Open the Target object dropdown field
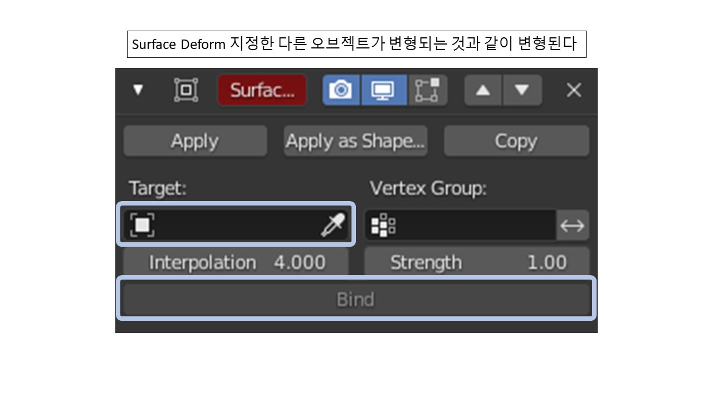This screenshot has width=713, height=401. pyautogui.click(x=234, y=224)
